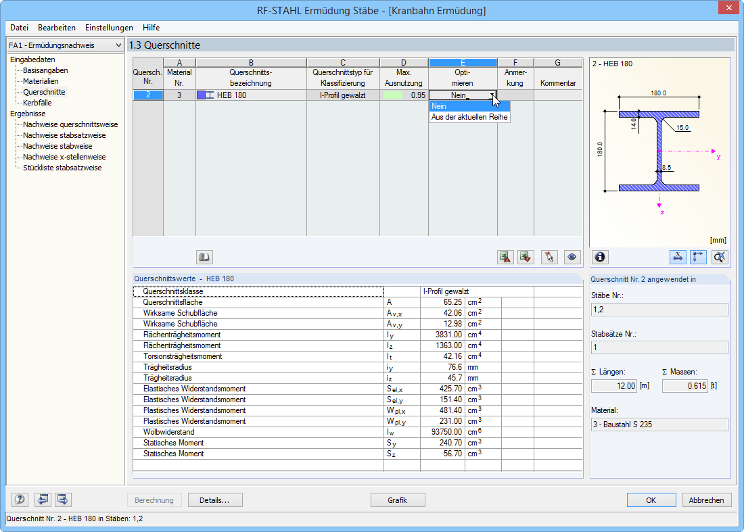This screenshot has height=532, width=744.
Task: Close the RF-STAHL window
Action: (x=728, y=8)
